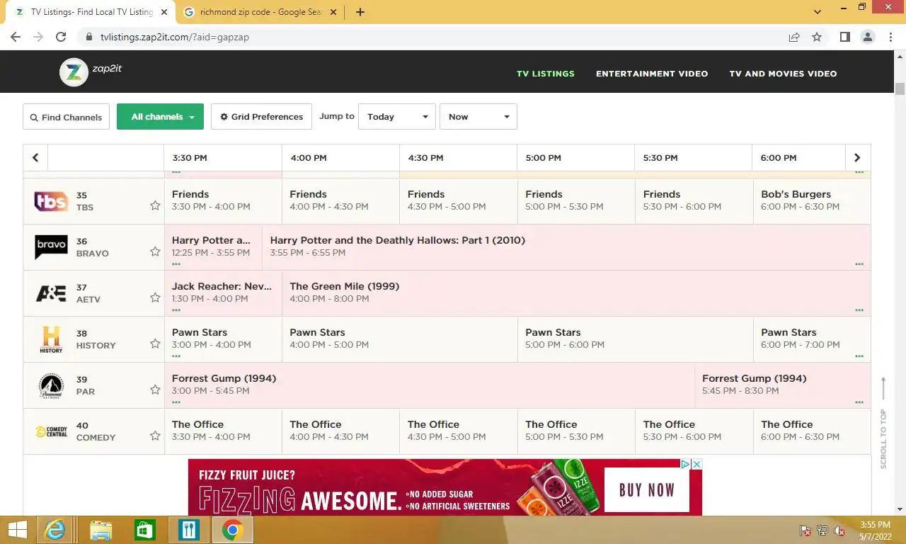The image size is (906, 544).
Task: Open the All channels dropdown
Action: coord(160,117)
